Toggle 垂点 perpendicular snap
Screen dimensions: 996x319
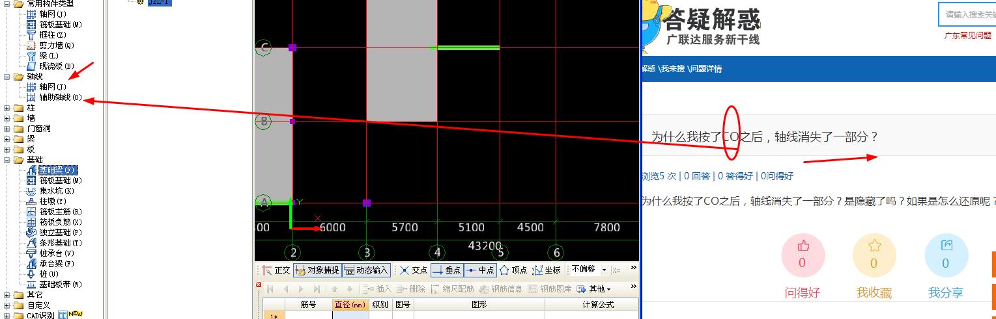click(447, 270)
